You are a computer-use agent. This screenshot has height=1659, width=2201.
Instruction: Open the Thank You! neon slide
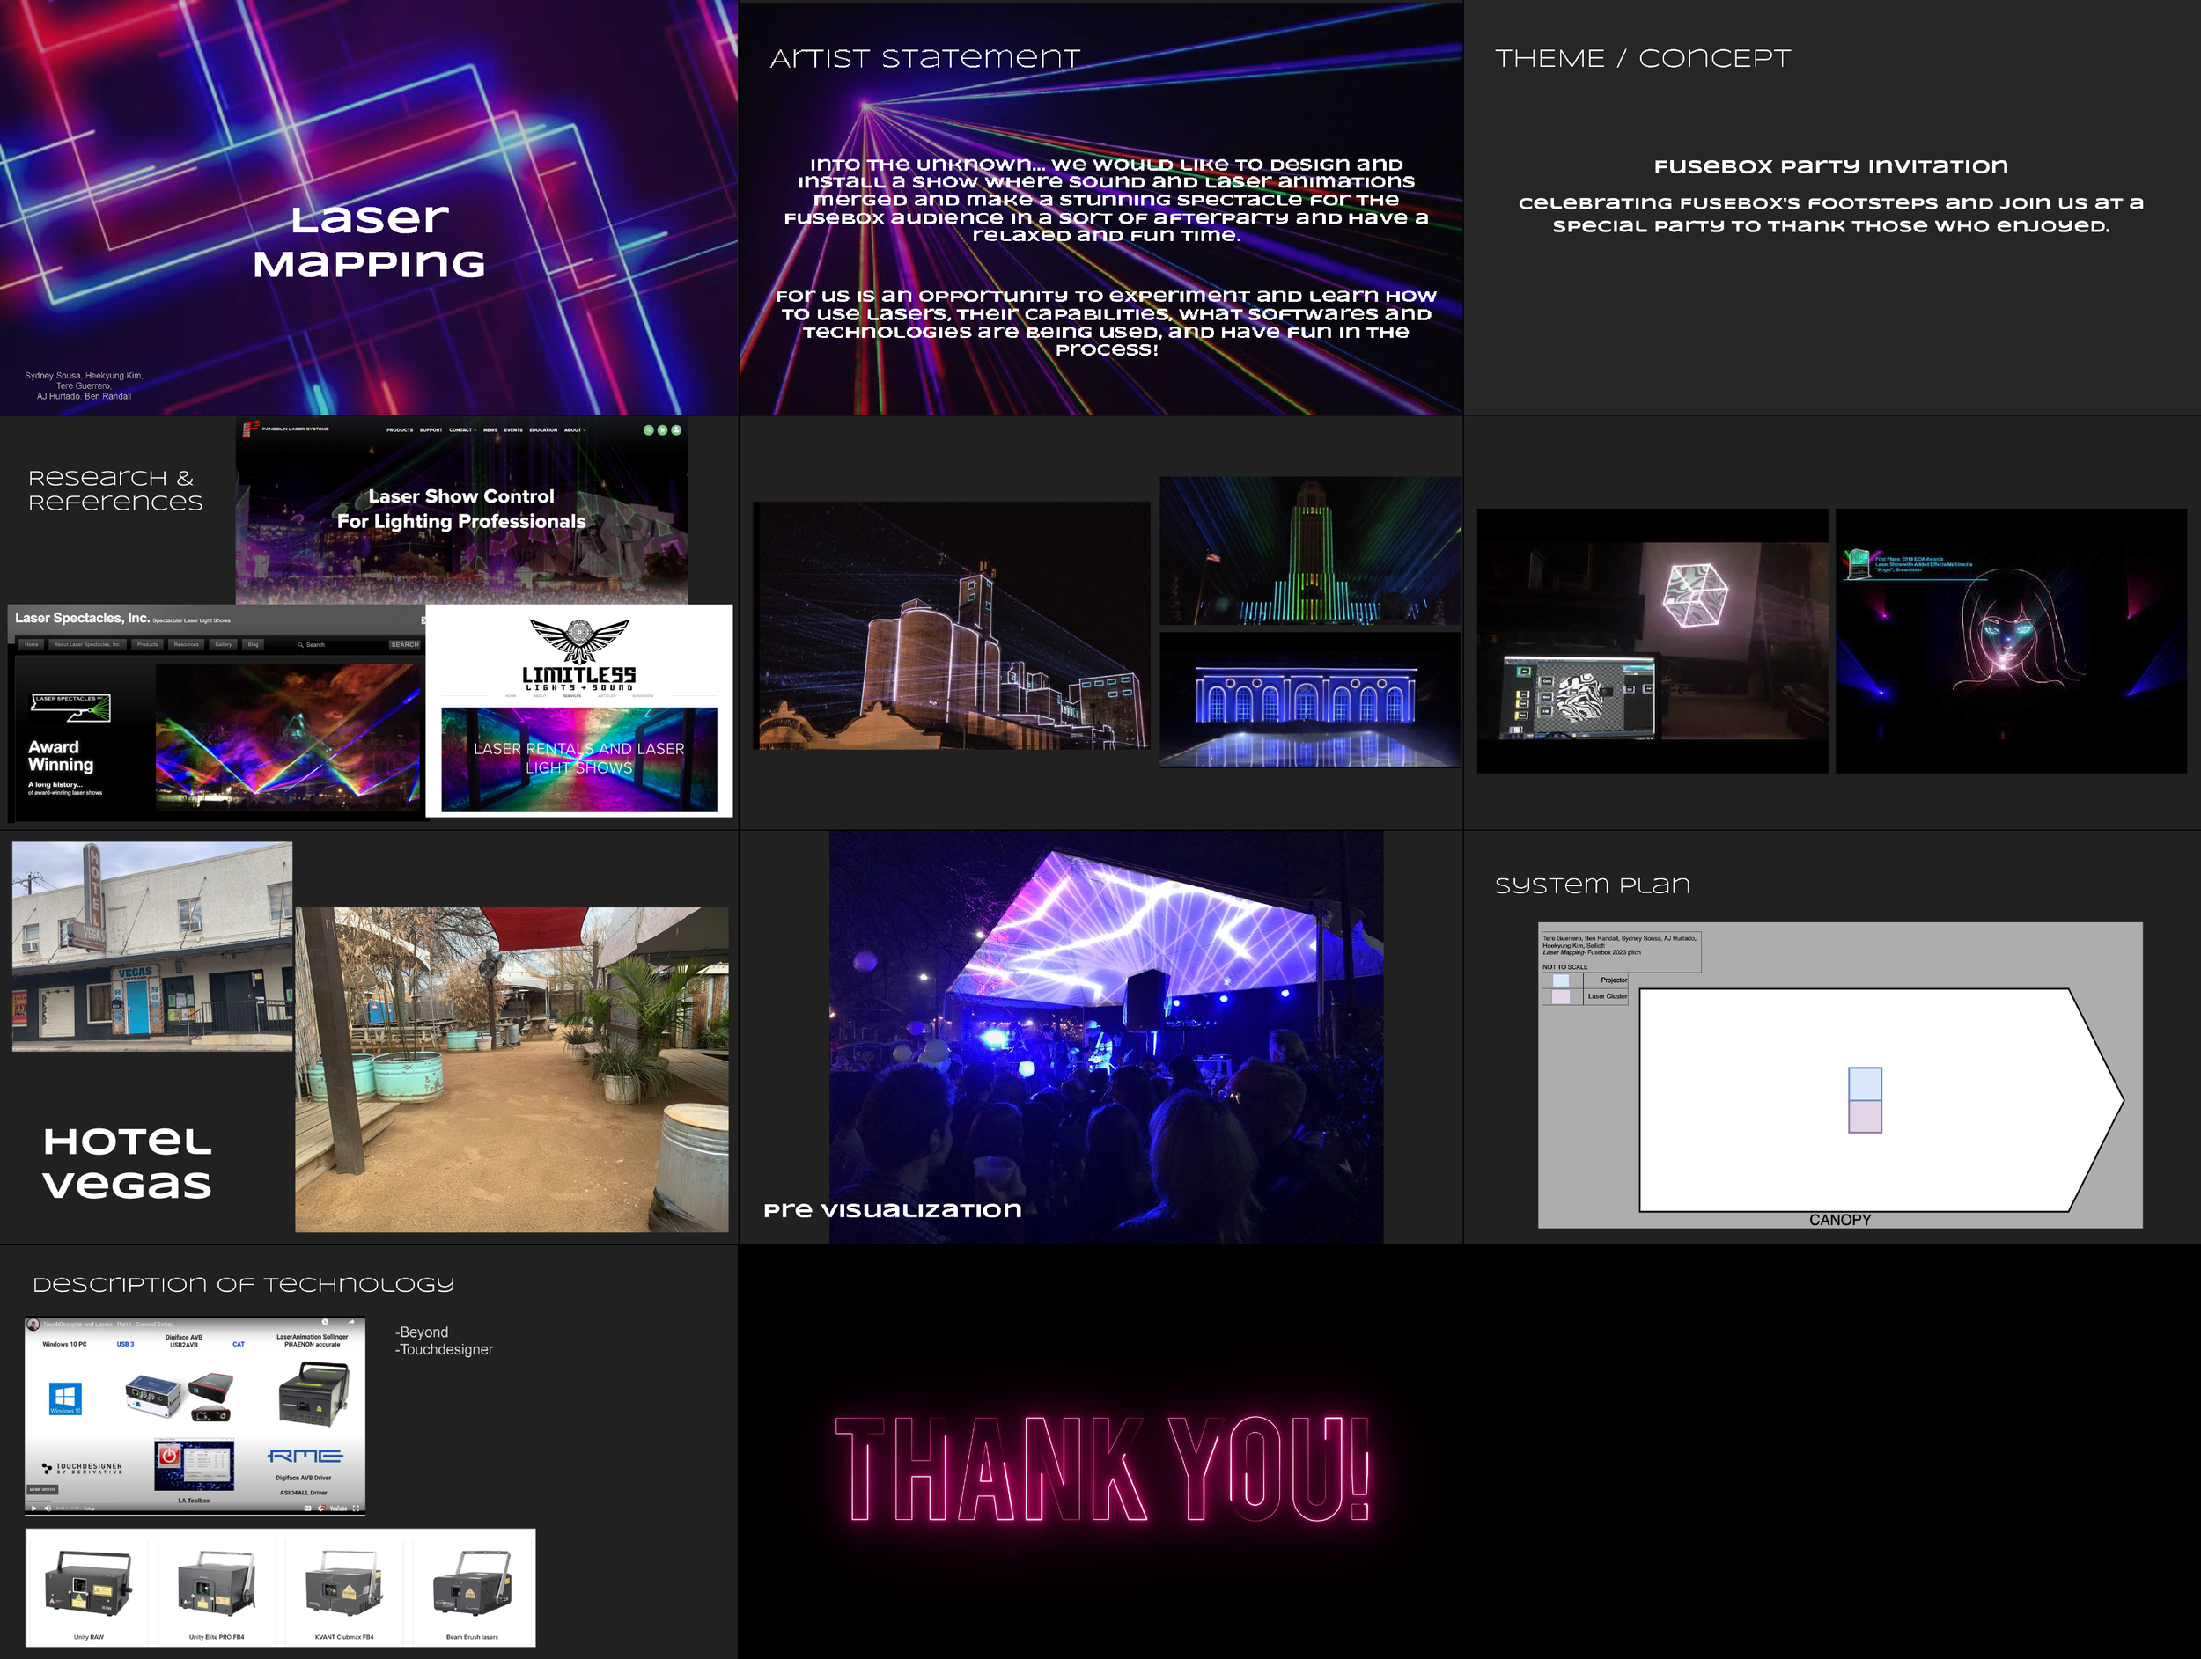(1100, 1452)
